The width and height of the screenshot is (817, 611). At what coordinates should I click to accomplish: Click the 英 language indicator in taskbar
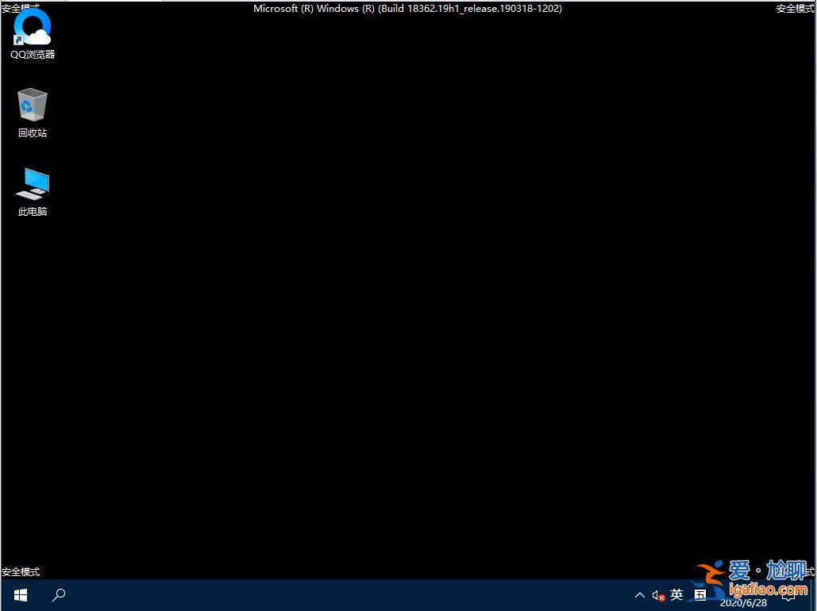tap(676, 594)
